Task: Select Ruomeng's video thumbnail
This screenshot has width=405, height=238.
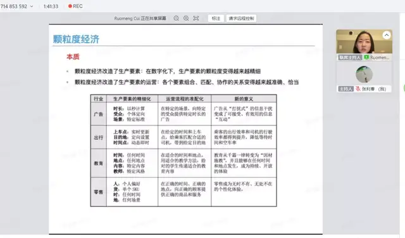Action: [x=364, y=42]
